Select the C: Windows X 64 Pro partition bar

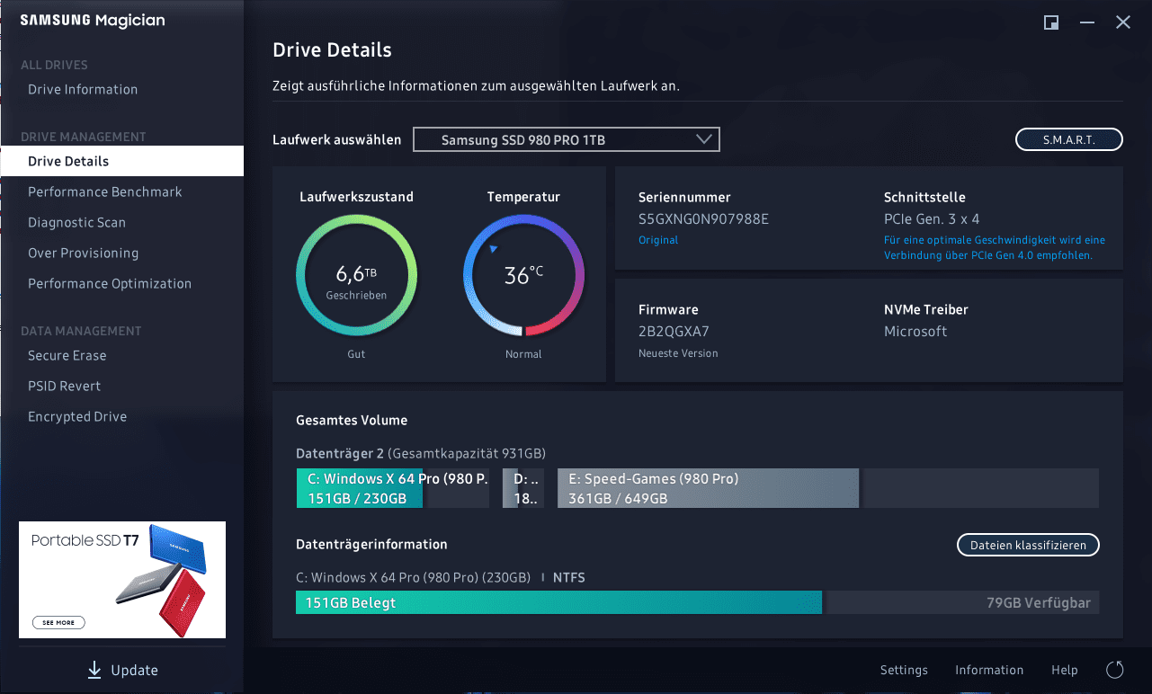pyautogui.click(x=393, y=488)
